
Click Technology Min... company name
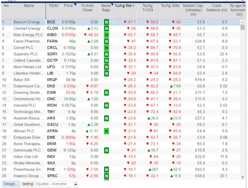[29, 112]
